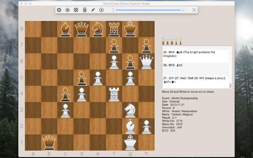Jump to move 27. Rf4 in the move list

tap(168, 78)
